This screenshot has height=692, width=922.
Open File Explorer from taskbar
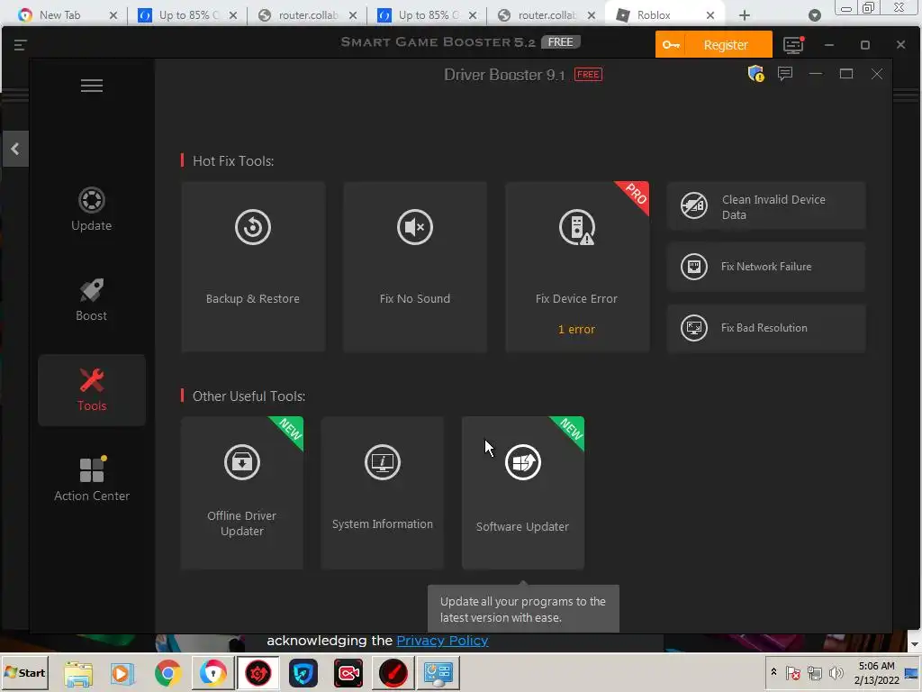pos(78,673)
